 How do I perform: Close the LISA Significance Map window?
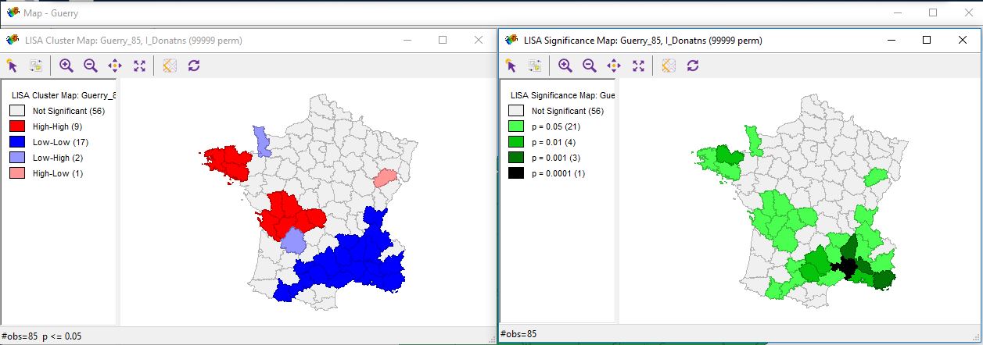(963, 40)
